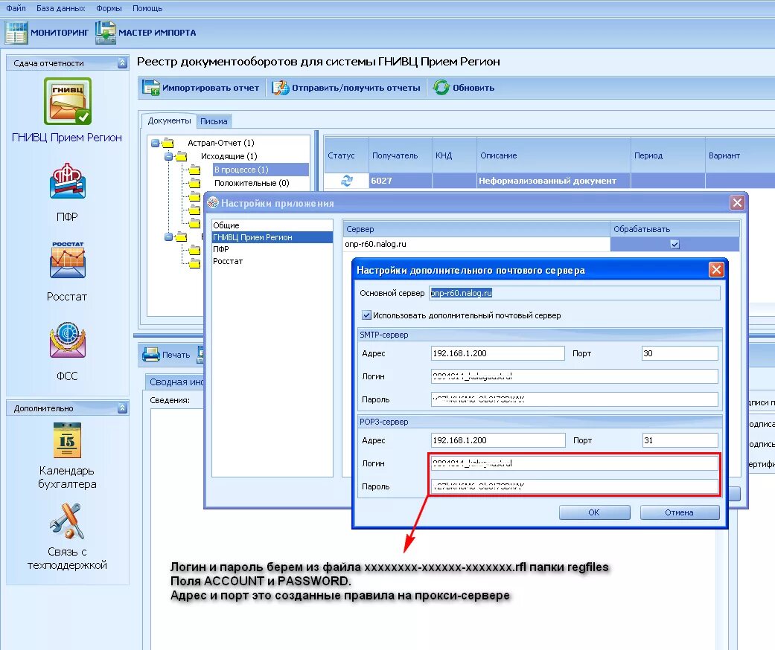
Task: Select Росстат in settings list
Action: 272,261
